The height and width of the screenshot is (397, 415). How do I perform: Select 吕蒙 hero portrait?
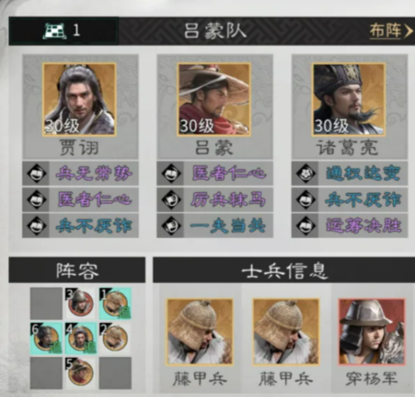click(214, 99)
